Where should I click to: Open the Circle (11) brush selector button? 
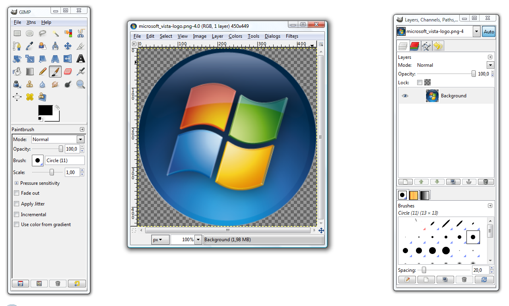pos(38,161)
